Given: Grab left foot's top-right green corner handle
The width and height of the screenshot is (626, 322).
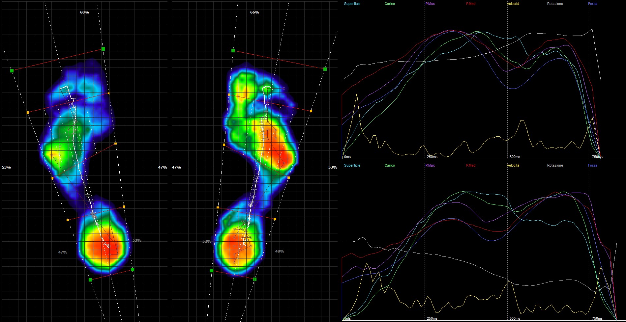Looking at the screenshot, I should 103,49.
